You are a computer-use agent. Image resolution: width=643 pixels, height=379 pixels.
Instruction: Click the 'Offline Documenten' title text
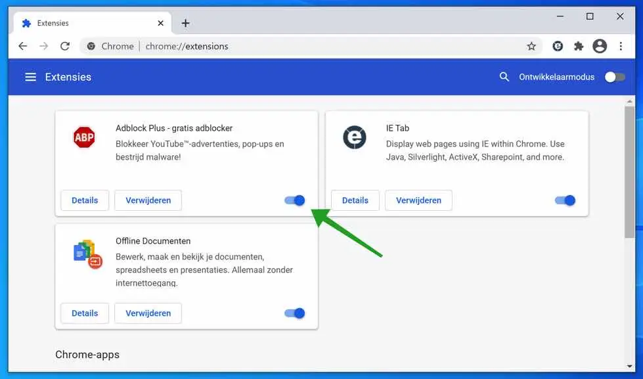coord(153,241)
